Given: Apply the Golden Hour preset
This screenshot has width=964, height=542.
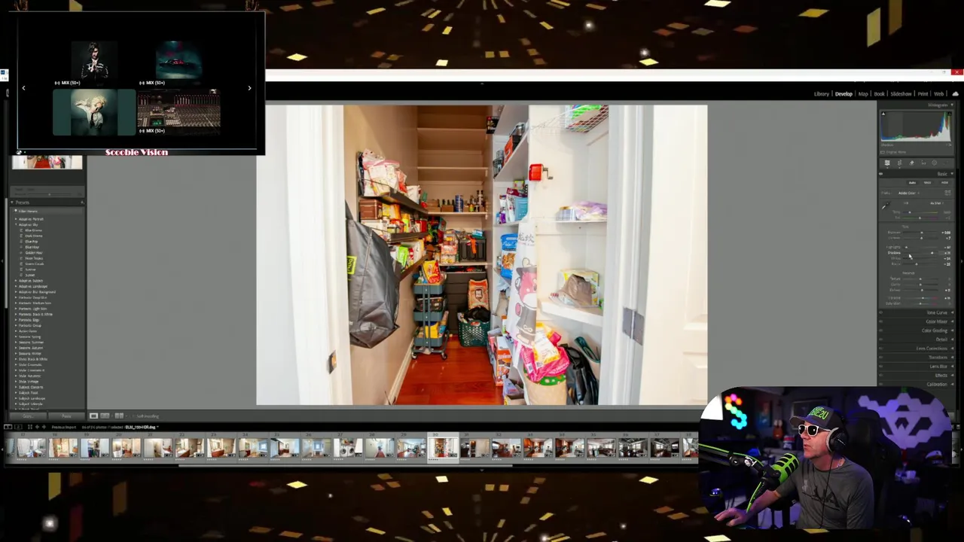Looking at the screenshot, I should [x=34, y=253].
